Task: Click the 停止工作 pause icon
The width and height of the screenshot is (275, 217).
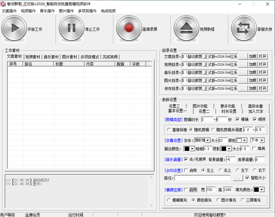Action: pos(71,29)
